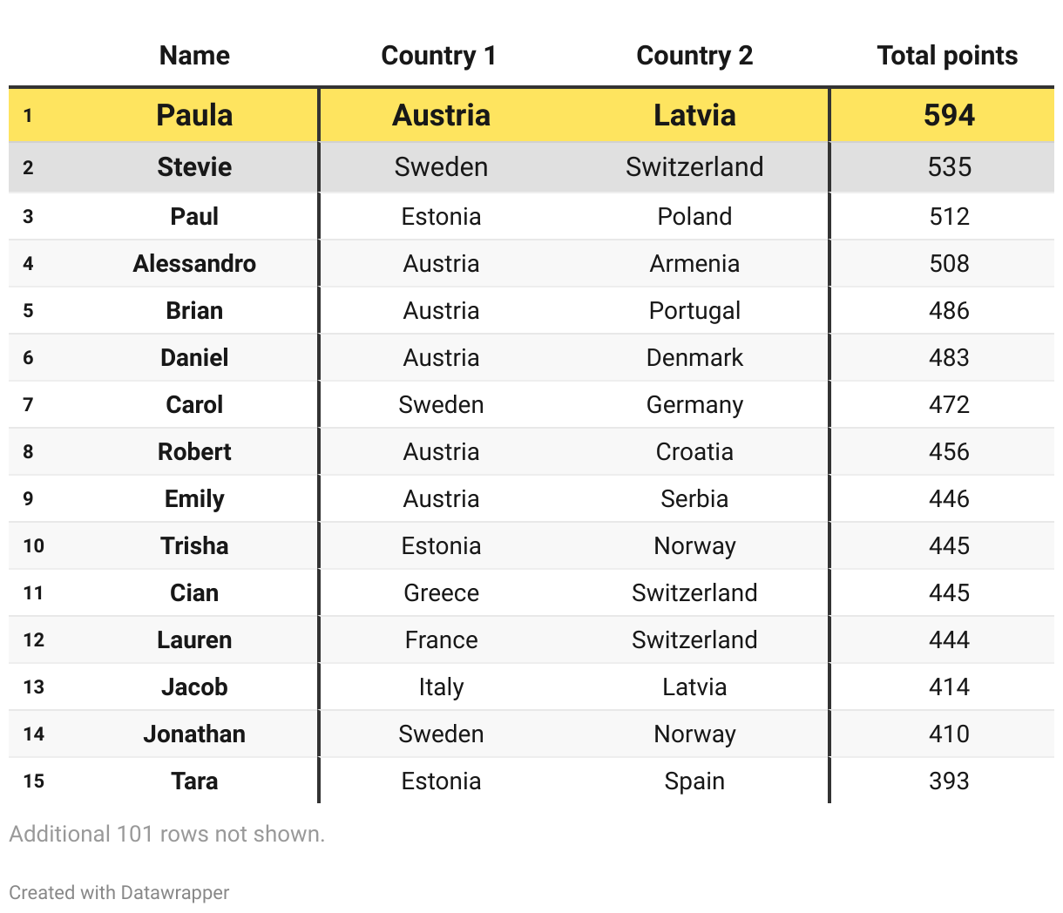Click the Country 1 column header
This screenshot has height=913, width=1063.
438,56
